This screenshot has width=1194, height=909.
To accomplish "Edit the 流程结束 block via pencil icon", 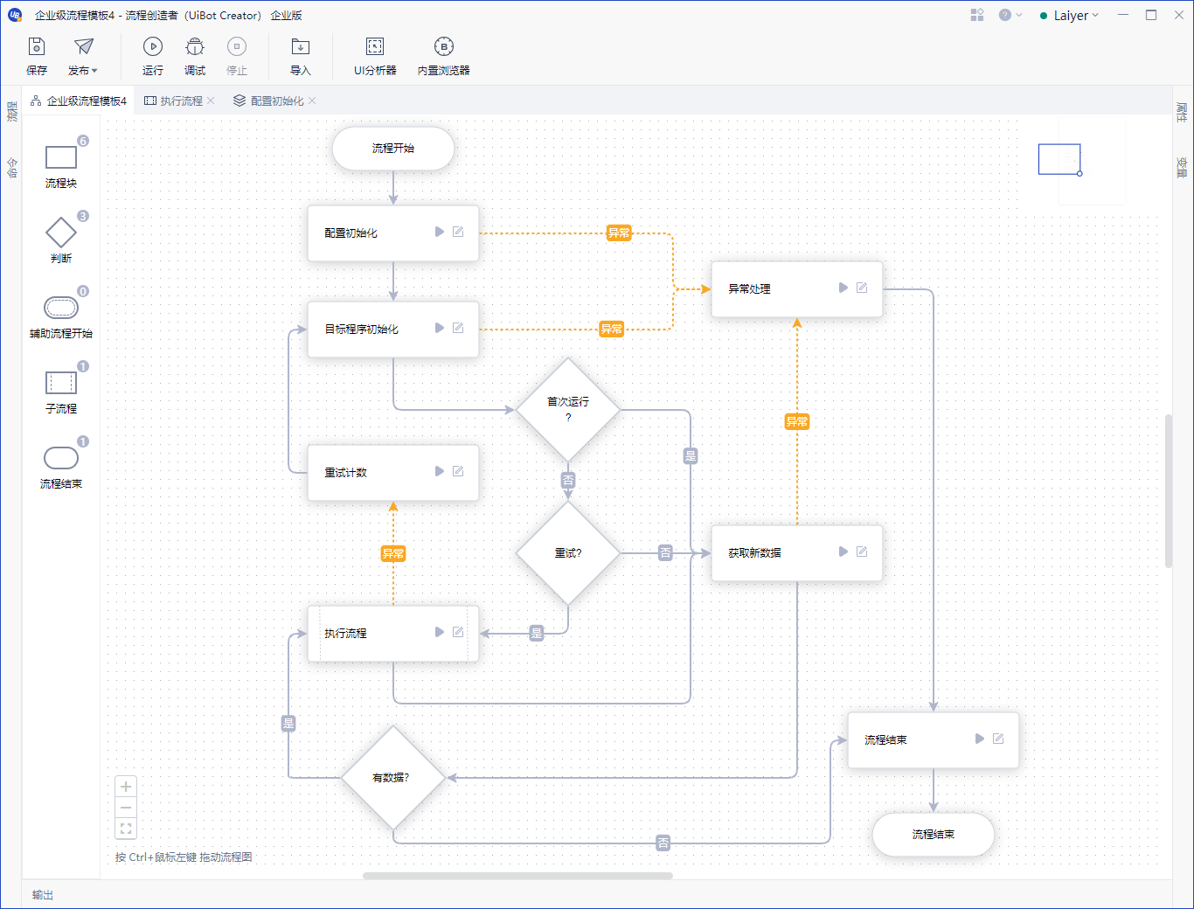I will tap(998, 739).
